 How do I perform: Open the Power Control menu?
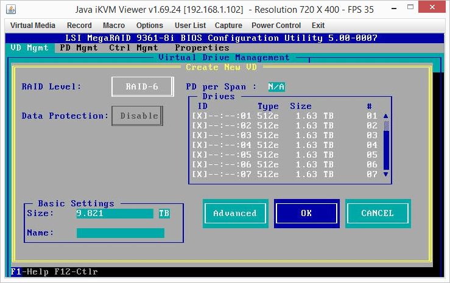276,26
